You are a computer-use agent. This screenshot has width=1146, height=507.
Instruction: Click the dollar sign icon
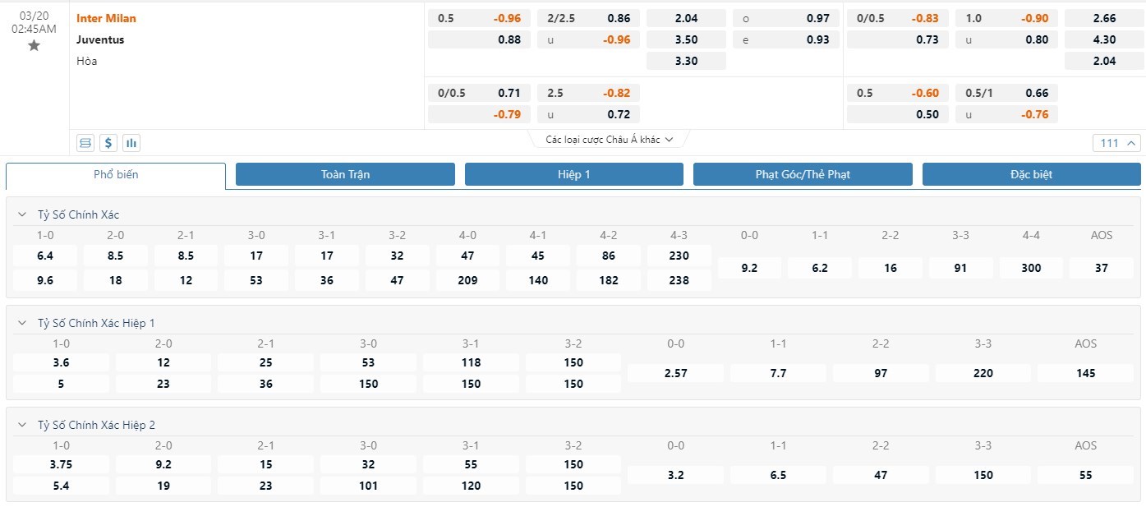[x=108, y=143]
